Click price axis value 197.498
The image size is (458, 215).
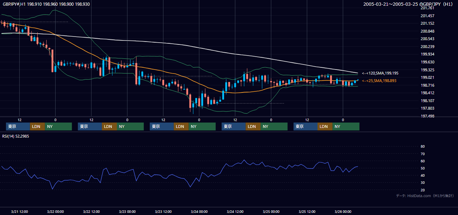click(427, 116)
